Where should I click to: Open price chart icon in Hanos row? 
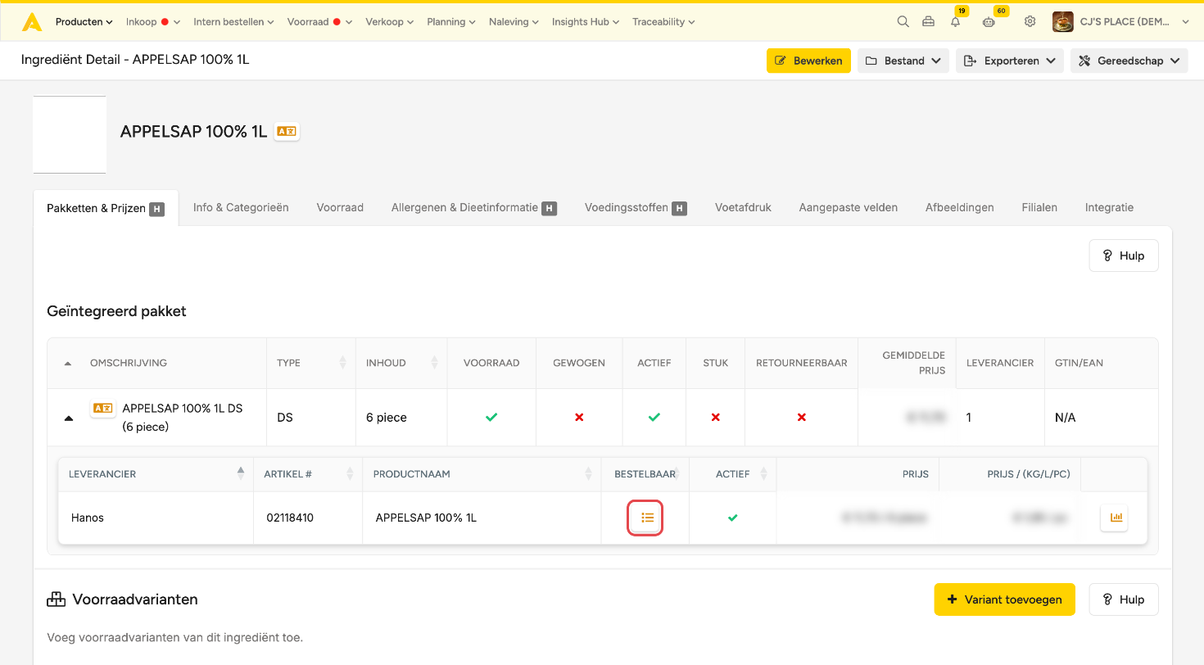click(x=1114, y=518)
